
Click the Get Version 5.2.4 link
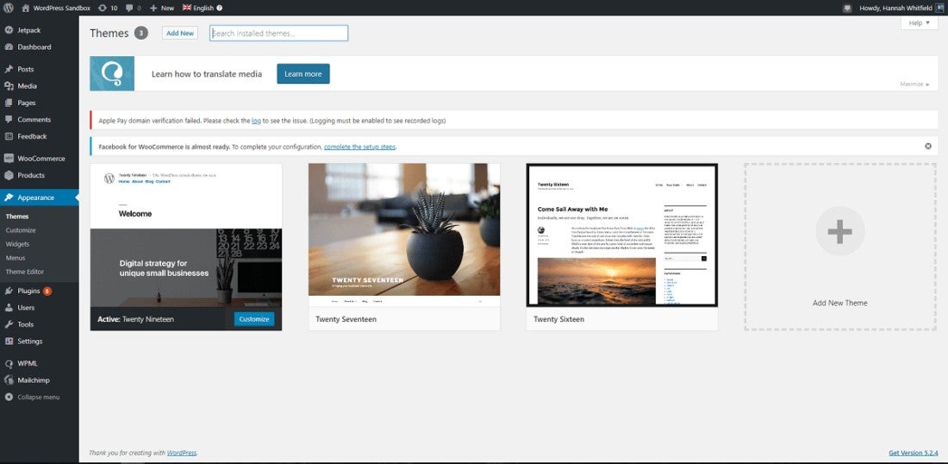[913, 453]
